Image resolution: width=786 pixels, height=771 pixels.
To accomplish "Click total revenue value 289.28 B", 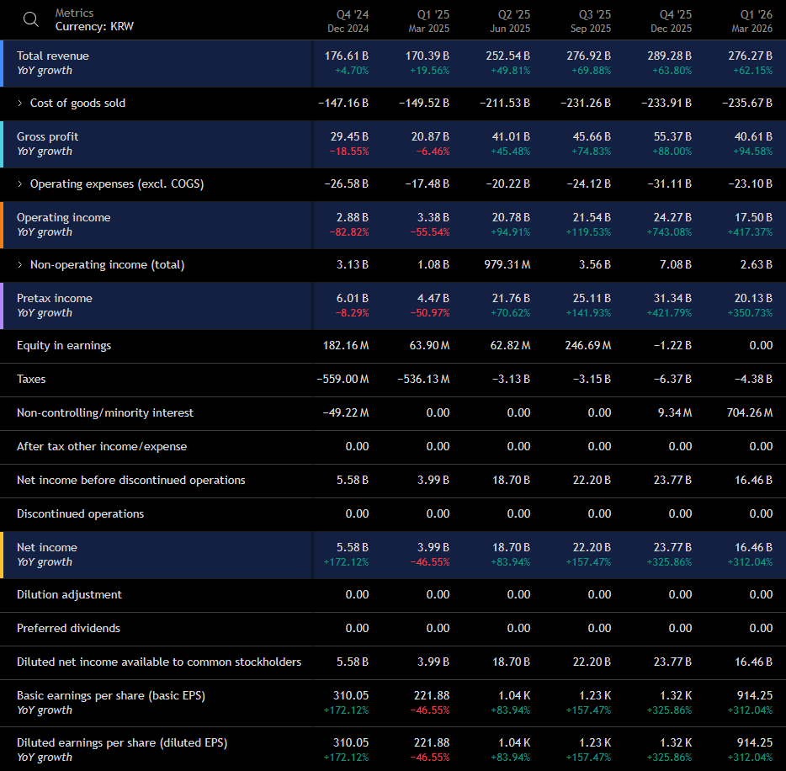I will pos(669,56).
